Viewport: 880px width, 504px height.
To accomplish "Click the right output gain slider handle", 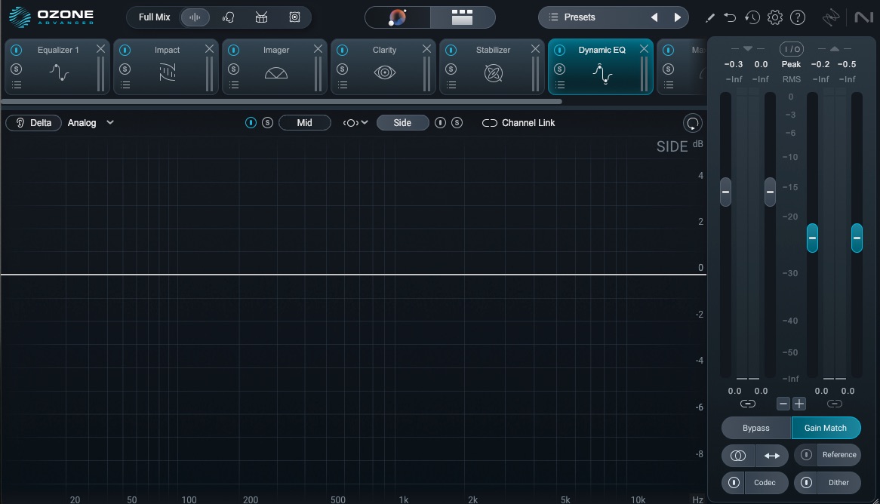I will click(x=857, y=238).
